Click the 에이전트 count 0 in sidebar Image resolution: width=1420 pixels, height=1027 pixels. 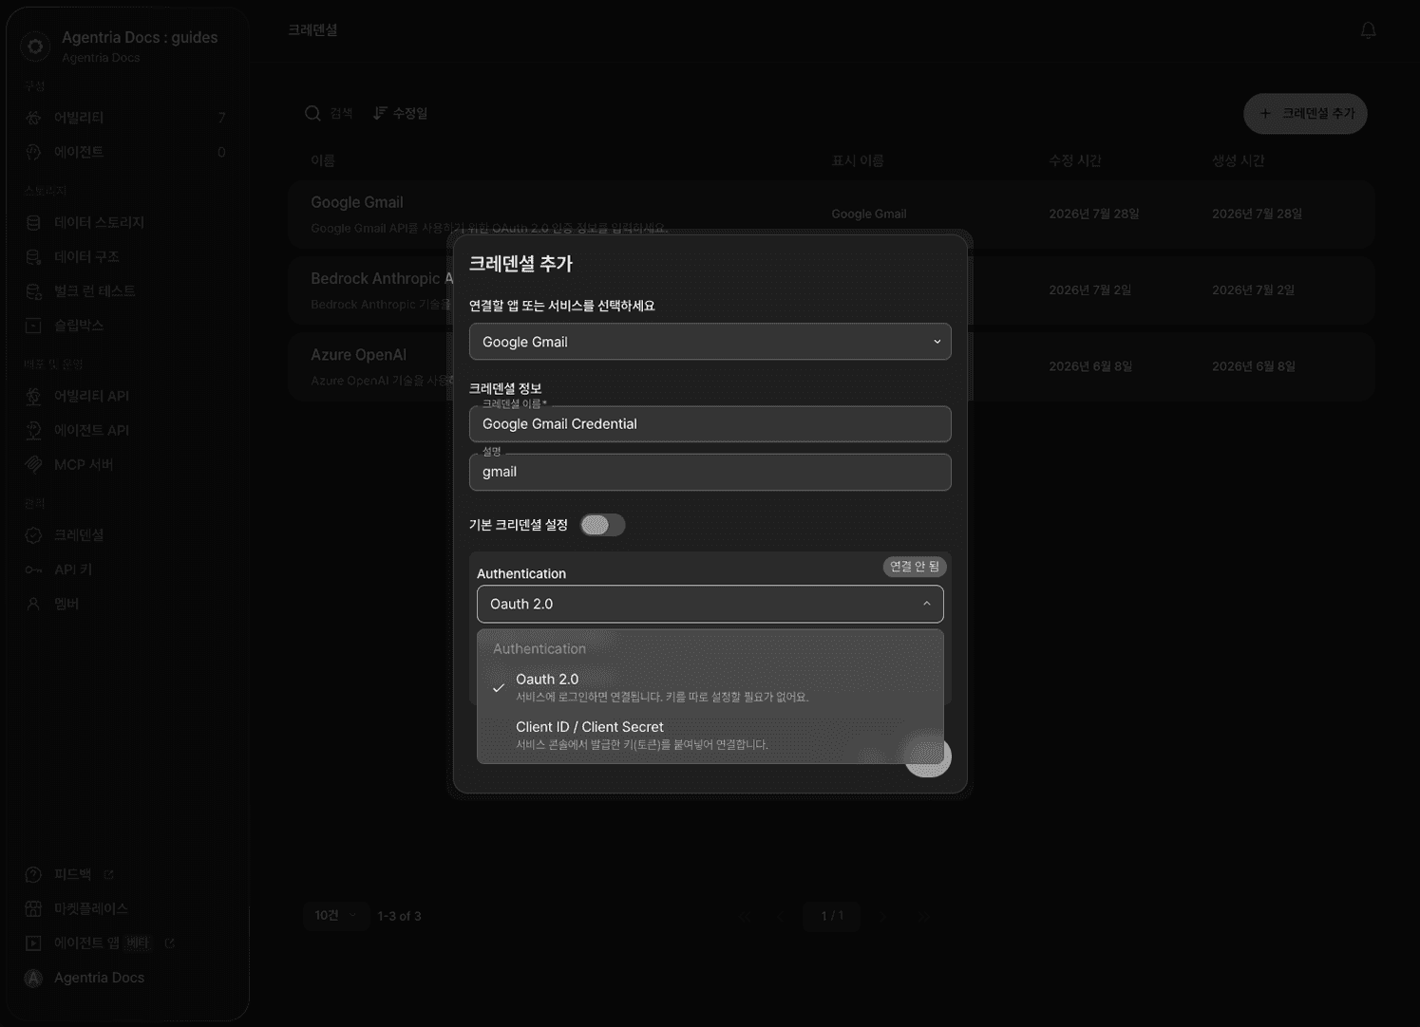(x=221, y=152)
